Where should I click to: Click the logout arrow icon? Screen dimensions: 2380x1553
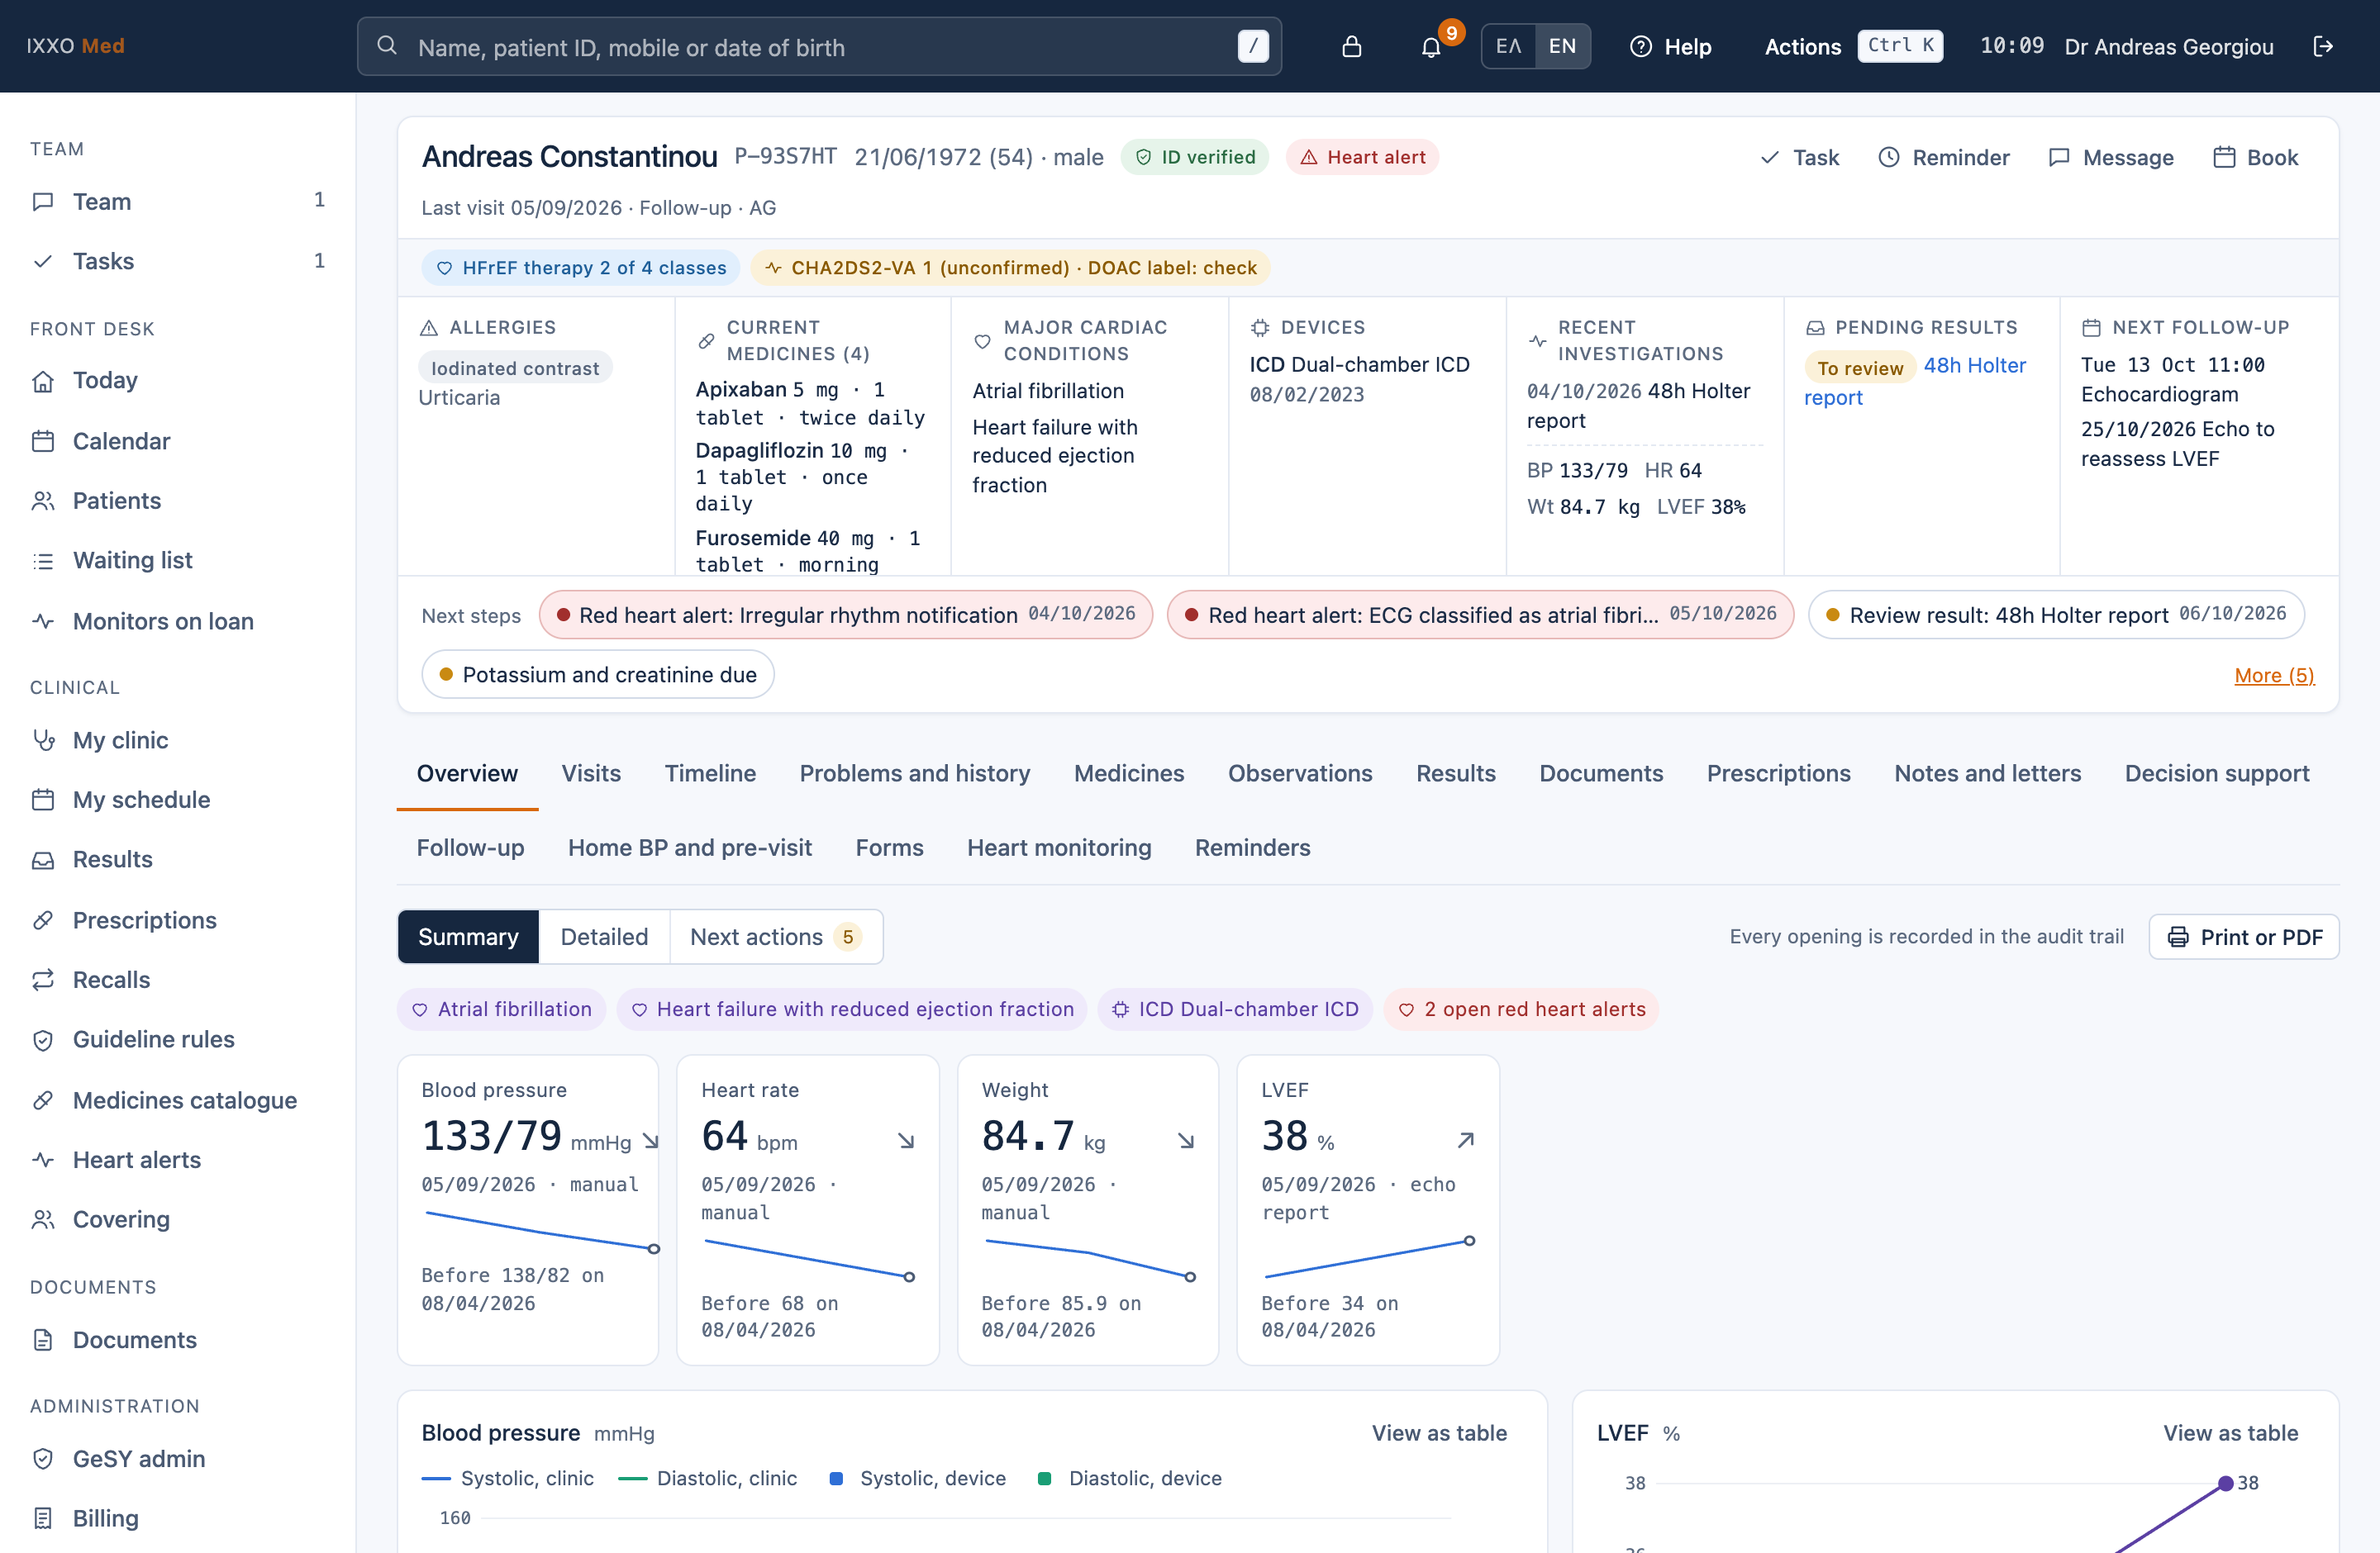(x=2323, y=46)
